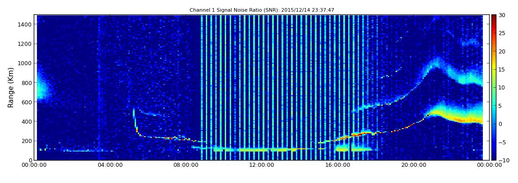Click the Range (Km) axis label
The width and height of the screenshot is (518, 183).
click(x=11, y=87)
